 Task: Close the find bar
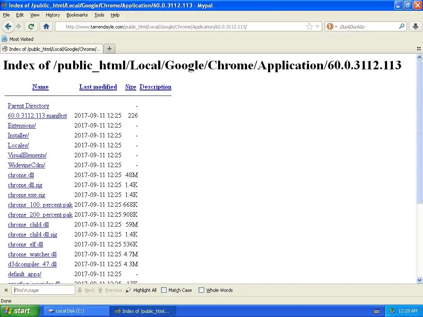click(6, 290)
